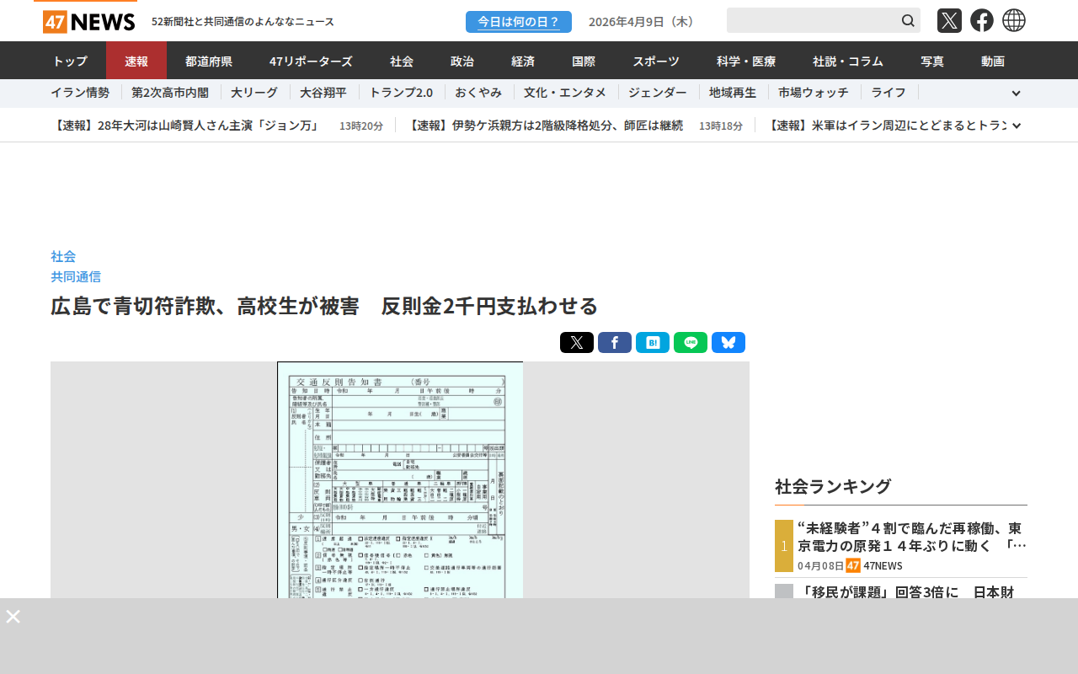This screenshot has width=1078, height=674.
Task: Open the X (Twitter) icon in header
Action: tap(949, 20)
